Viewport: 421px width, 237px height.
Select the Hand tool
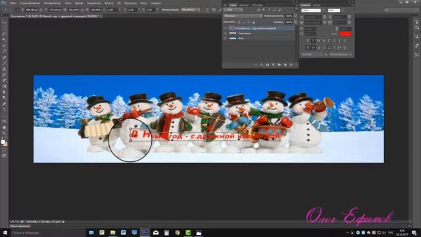(4, 127)
